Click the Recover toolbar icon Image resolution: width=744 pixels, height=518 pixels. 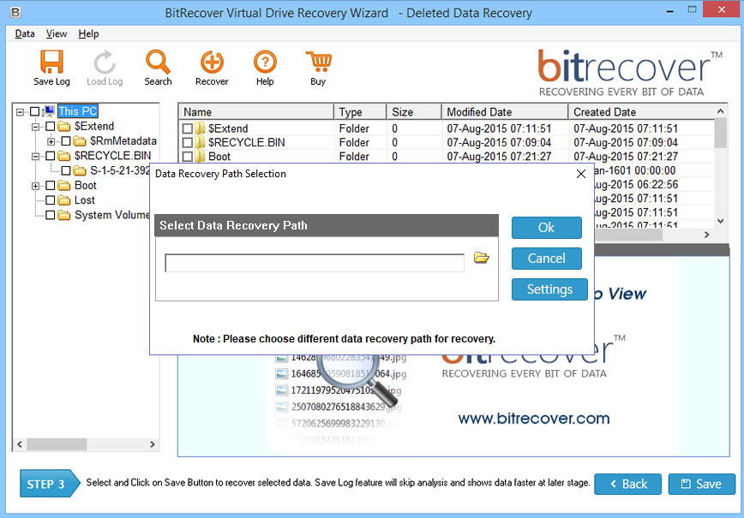pos(212,63)
